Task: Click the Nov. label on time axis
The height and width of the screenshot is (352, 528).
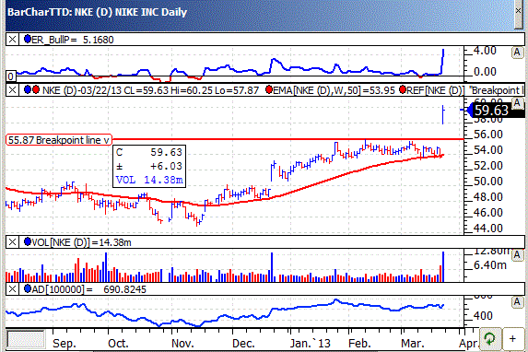Action: pos(182,344)
